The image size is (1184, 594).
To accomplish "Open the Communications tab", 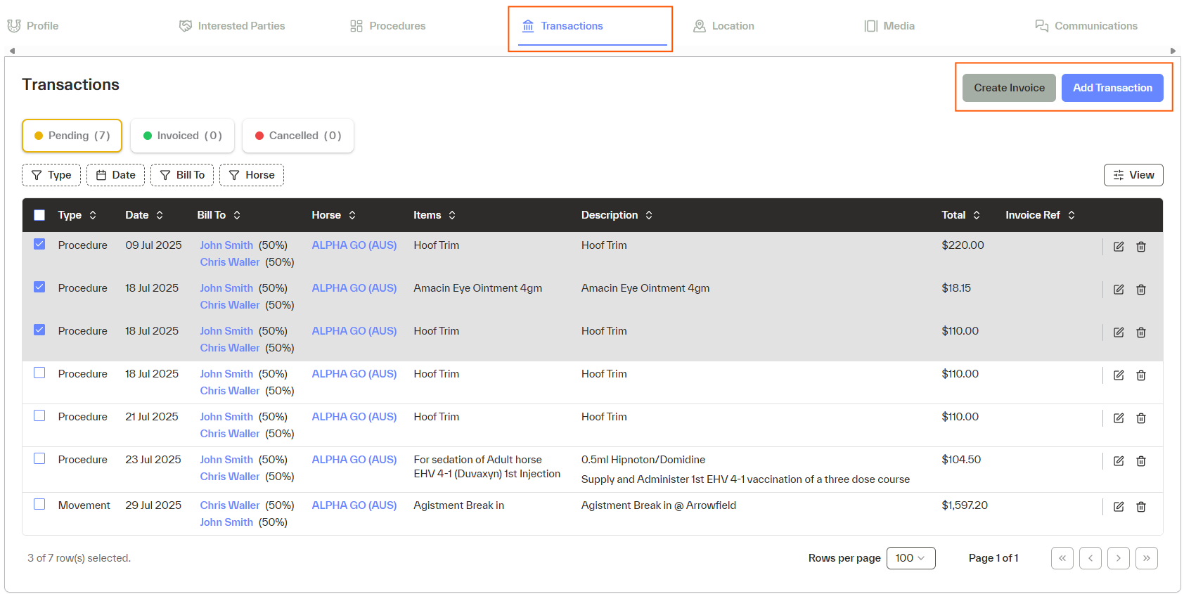I will (1086, 26).
